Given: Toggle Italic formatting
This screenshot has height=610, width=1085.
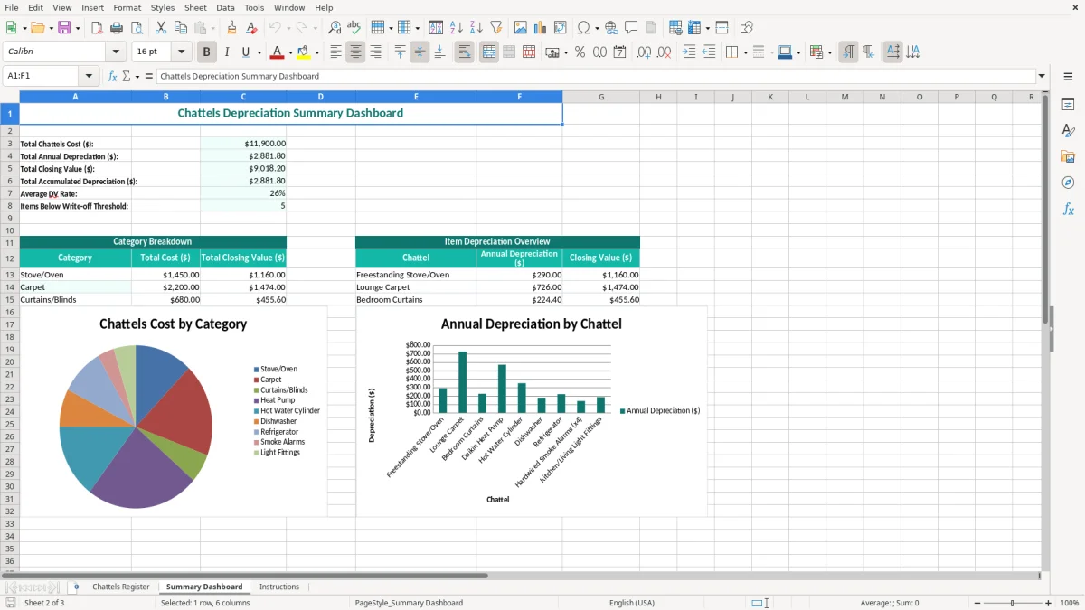Looking at the screenshot, I should pyautogui.click(x=227, y=52).
